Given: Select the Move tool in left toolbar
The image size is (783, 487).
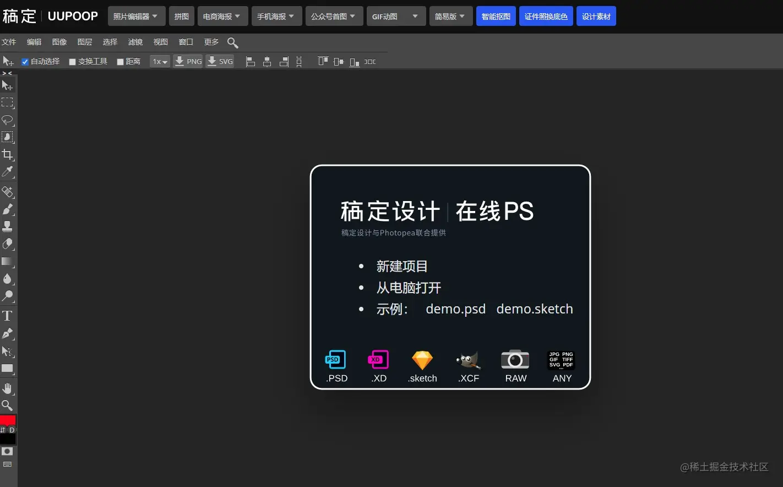Looking at the screenshot, I should pyautogui.click(x=7, y=85).
